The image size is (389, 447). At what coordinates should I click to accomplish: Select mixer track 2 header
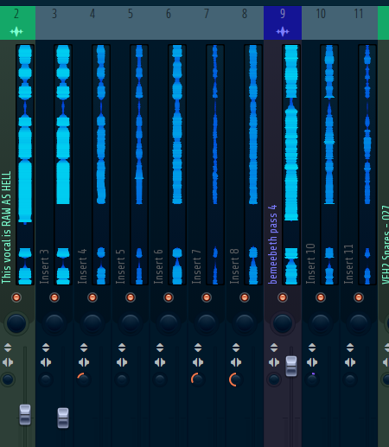[17, 22]
